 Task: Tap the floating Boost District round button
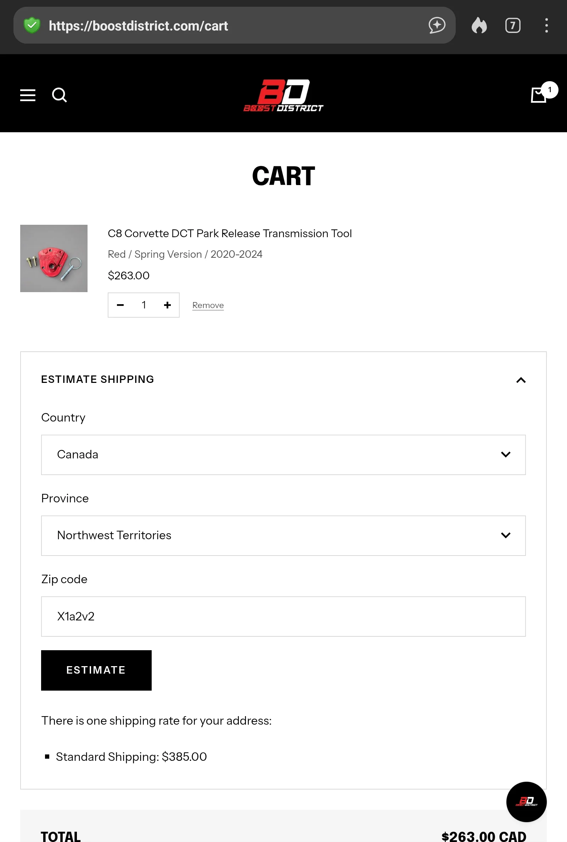526,802
